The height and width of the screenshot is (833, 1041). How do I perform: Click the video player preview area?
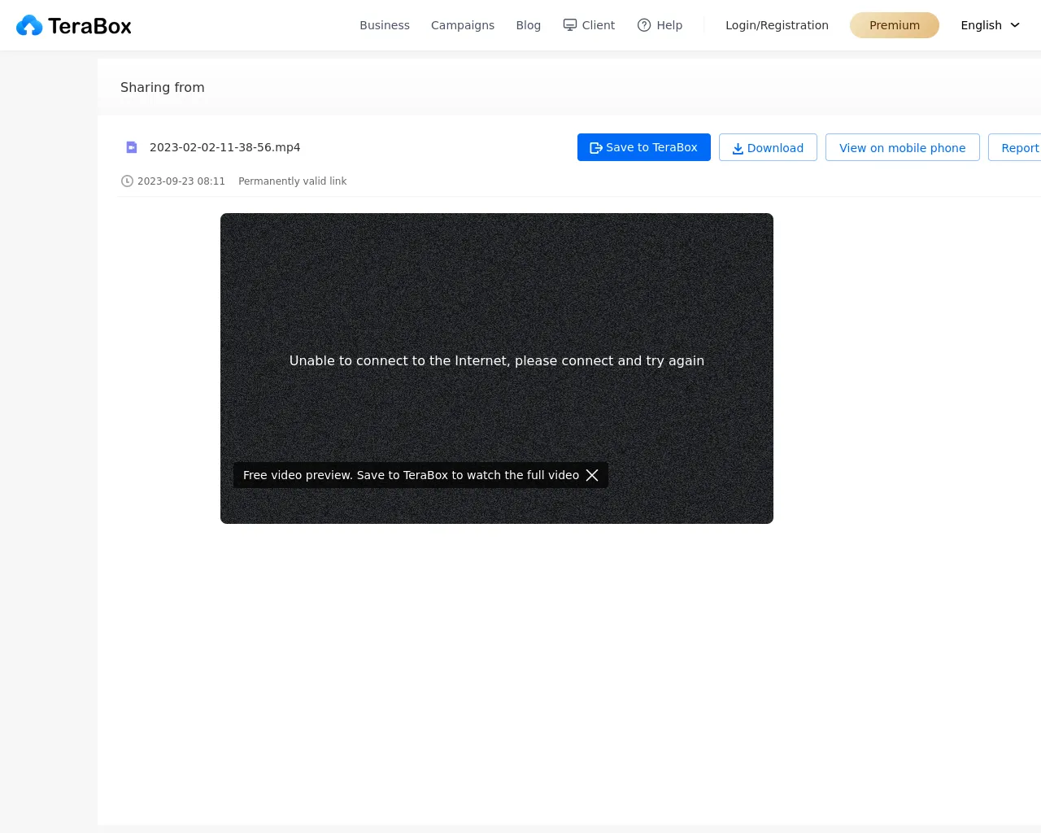click(x=496, y=293)
